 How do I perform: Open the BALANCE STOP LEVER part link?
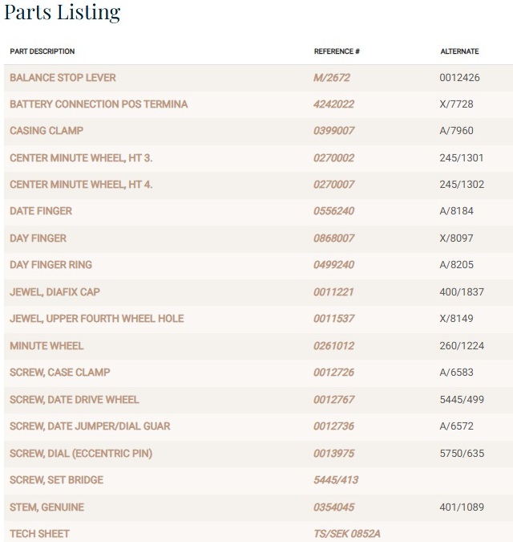click(63, 78)
